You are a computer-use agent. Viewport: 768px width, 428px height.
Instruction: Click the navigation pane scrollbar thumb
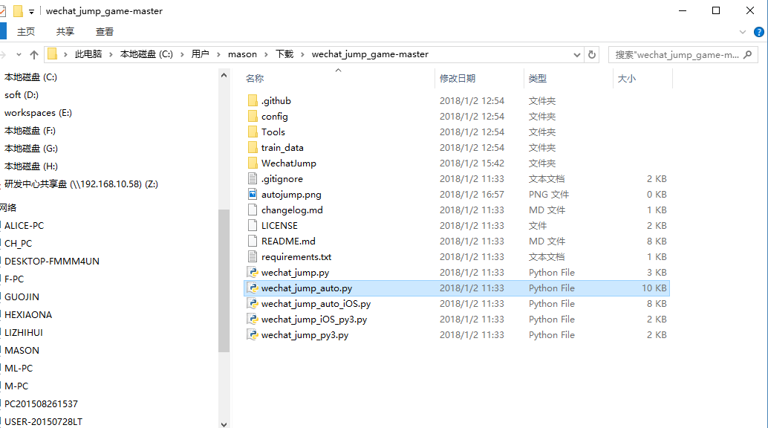224,280
